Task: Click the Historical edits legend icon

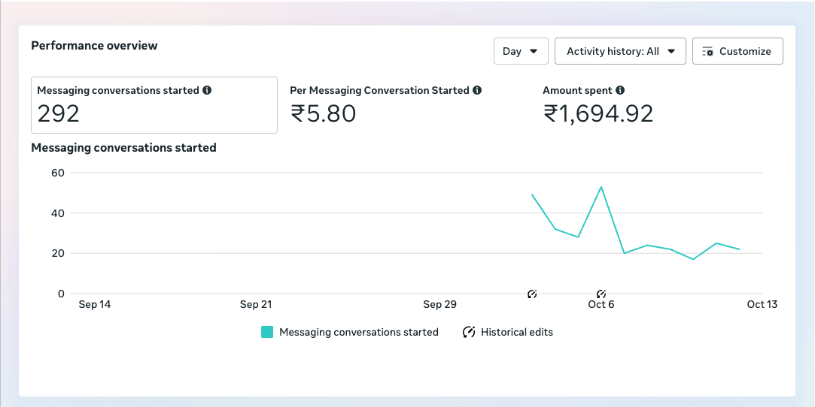Action: click(x=469, y=332)
